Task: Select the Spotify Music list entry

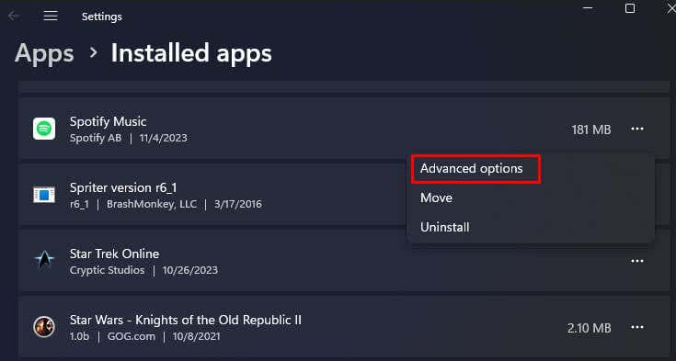Action: tap(344, 129)
